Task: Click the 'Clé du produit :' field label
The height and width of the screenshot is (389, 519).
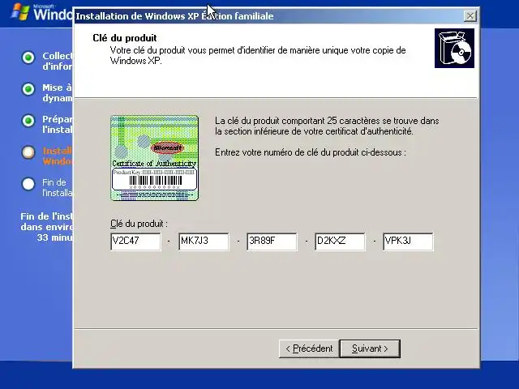Action: coord(139,224)
